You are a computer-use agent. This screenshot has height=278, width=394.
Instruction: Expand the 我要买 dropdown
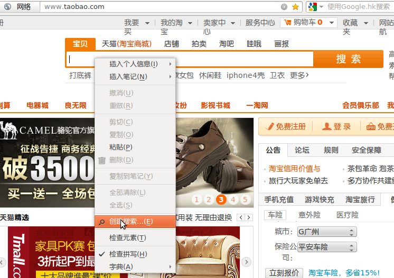147,23
